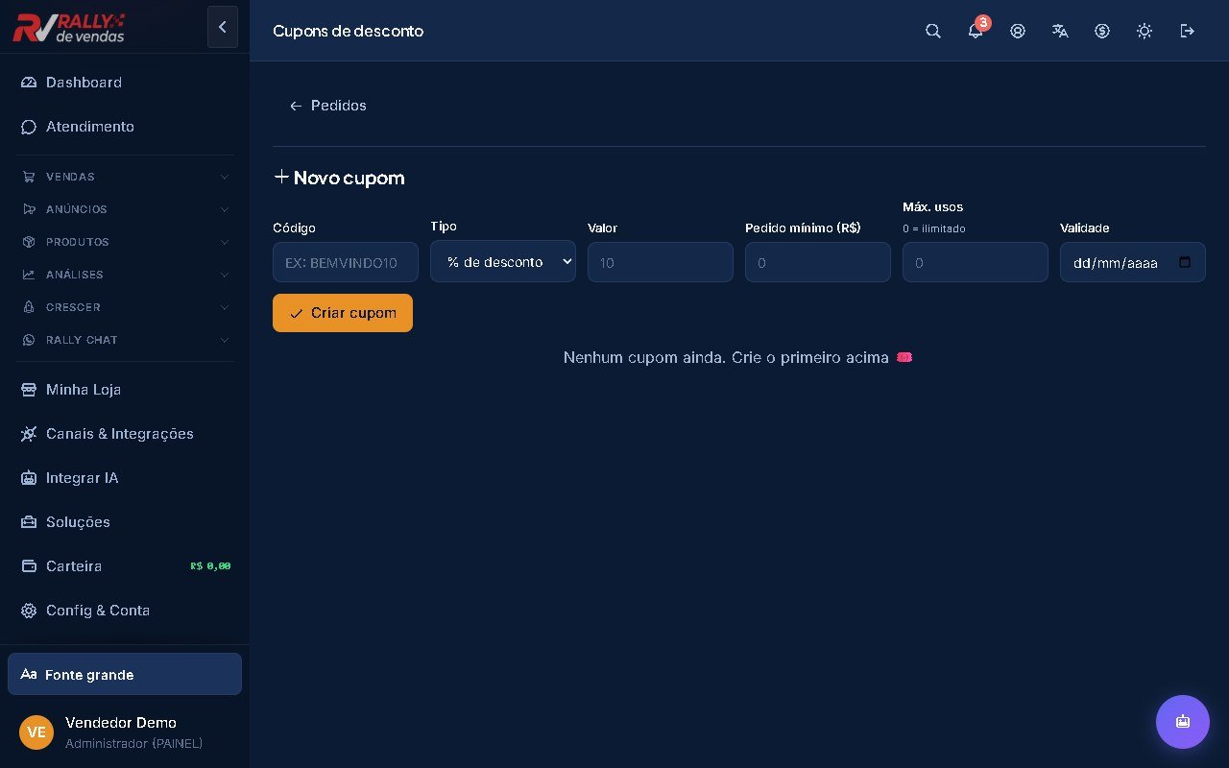This screenshot has width=1229, height=768.
Task: Click the Soluções briefcase icon
Action: point(29,522)
